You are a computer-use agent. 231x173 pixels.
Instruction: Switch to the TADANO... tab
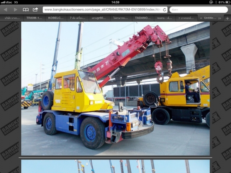(143, 18)
